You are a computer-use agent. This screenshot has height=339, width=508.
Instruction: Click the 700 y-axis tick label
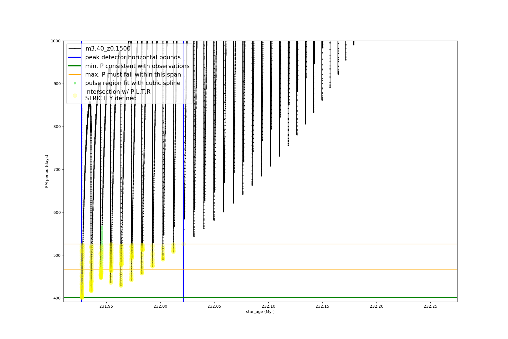57,169
